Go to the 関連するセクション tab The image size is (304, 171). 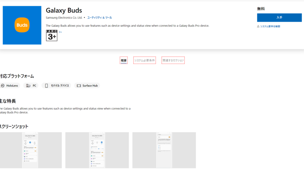coord(173,61)
